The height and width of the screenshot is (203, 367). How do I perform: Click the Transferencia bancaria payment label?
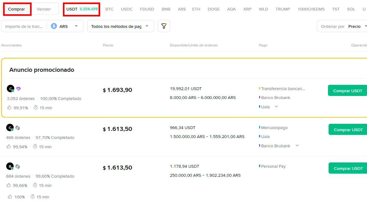tap(283, 89)
